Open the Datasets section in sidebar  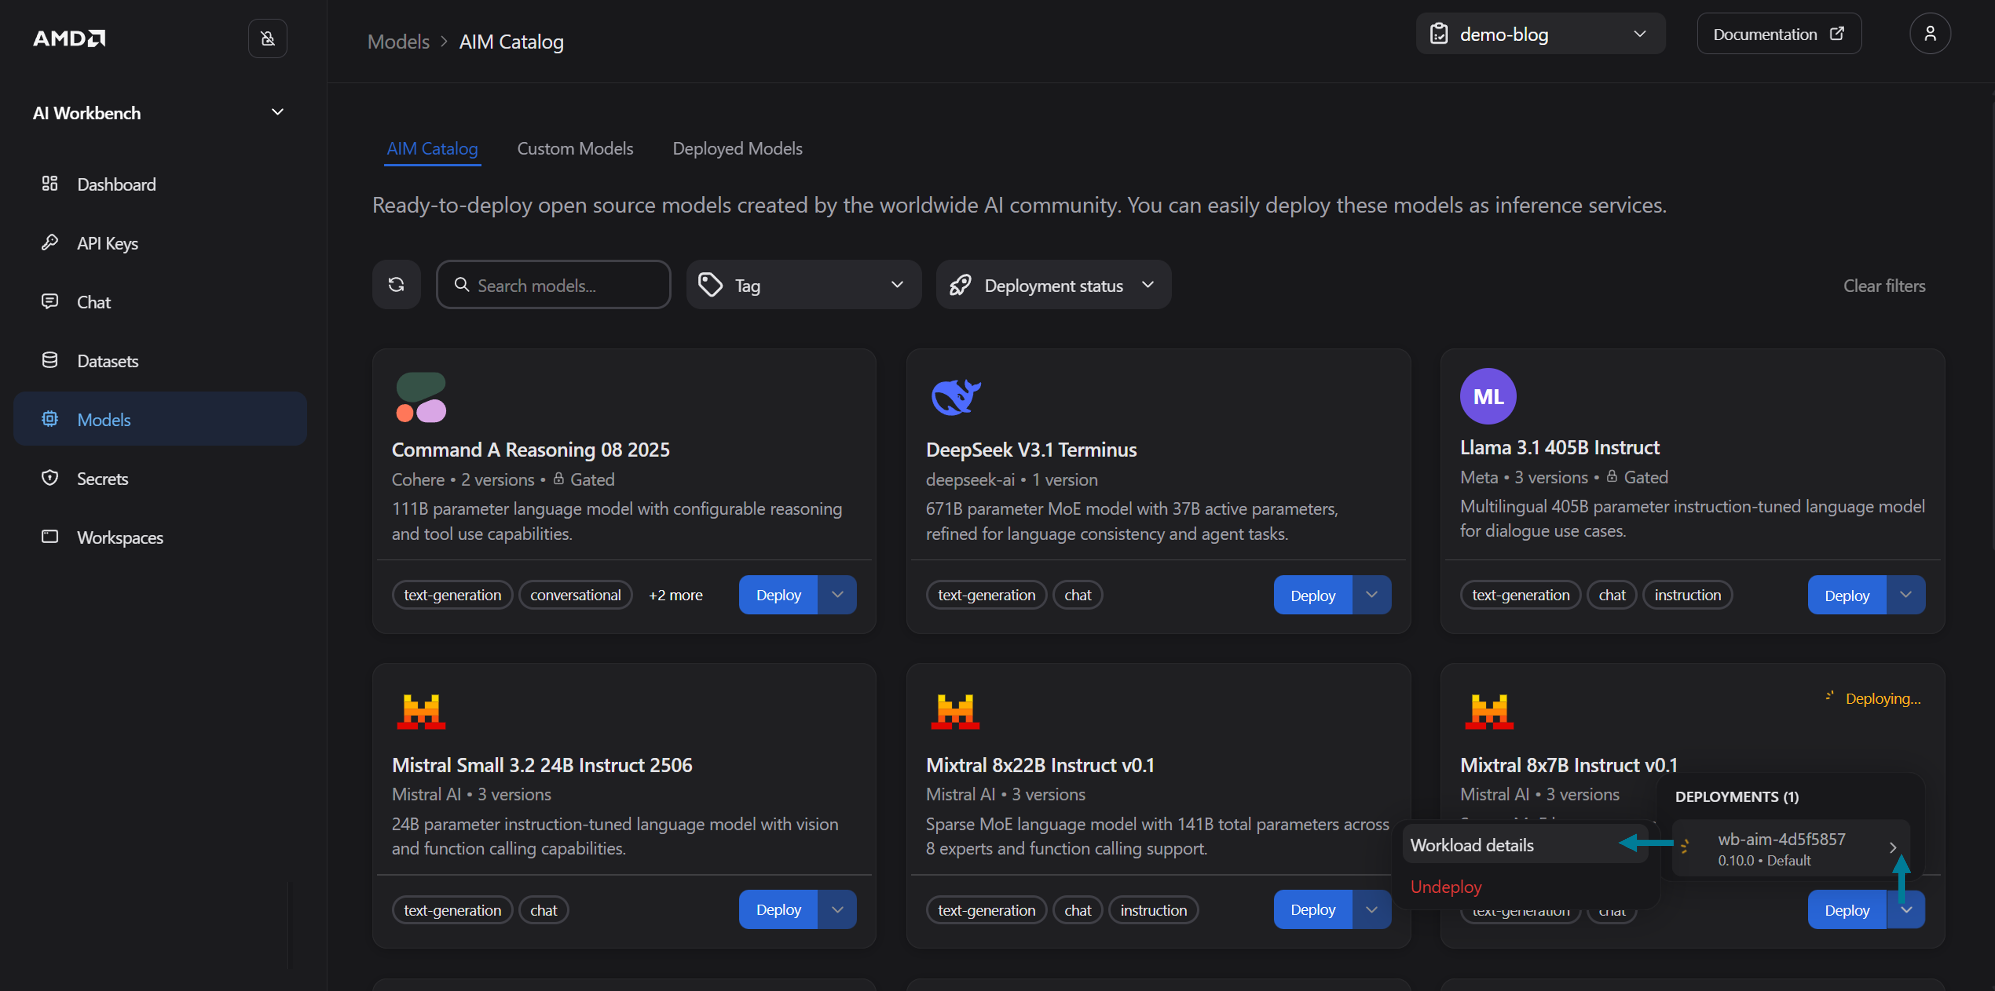click(107, 361)
